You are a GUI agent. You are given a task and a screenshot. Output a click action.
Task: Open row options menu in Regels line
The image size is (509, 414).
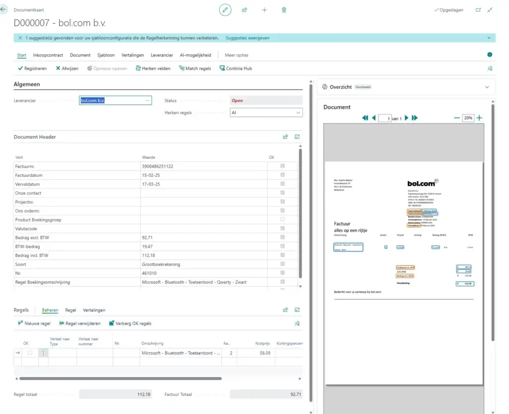43,353
